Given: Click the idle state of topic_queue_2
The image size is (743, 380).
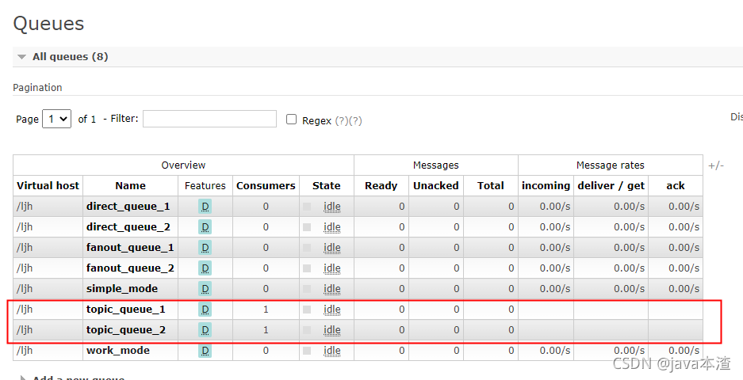Looking at the screenshot, I should click(331, 330).
